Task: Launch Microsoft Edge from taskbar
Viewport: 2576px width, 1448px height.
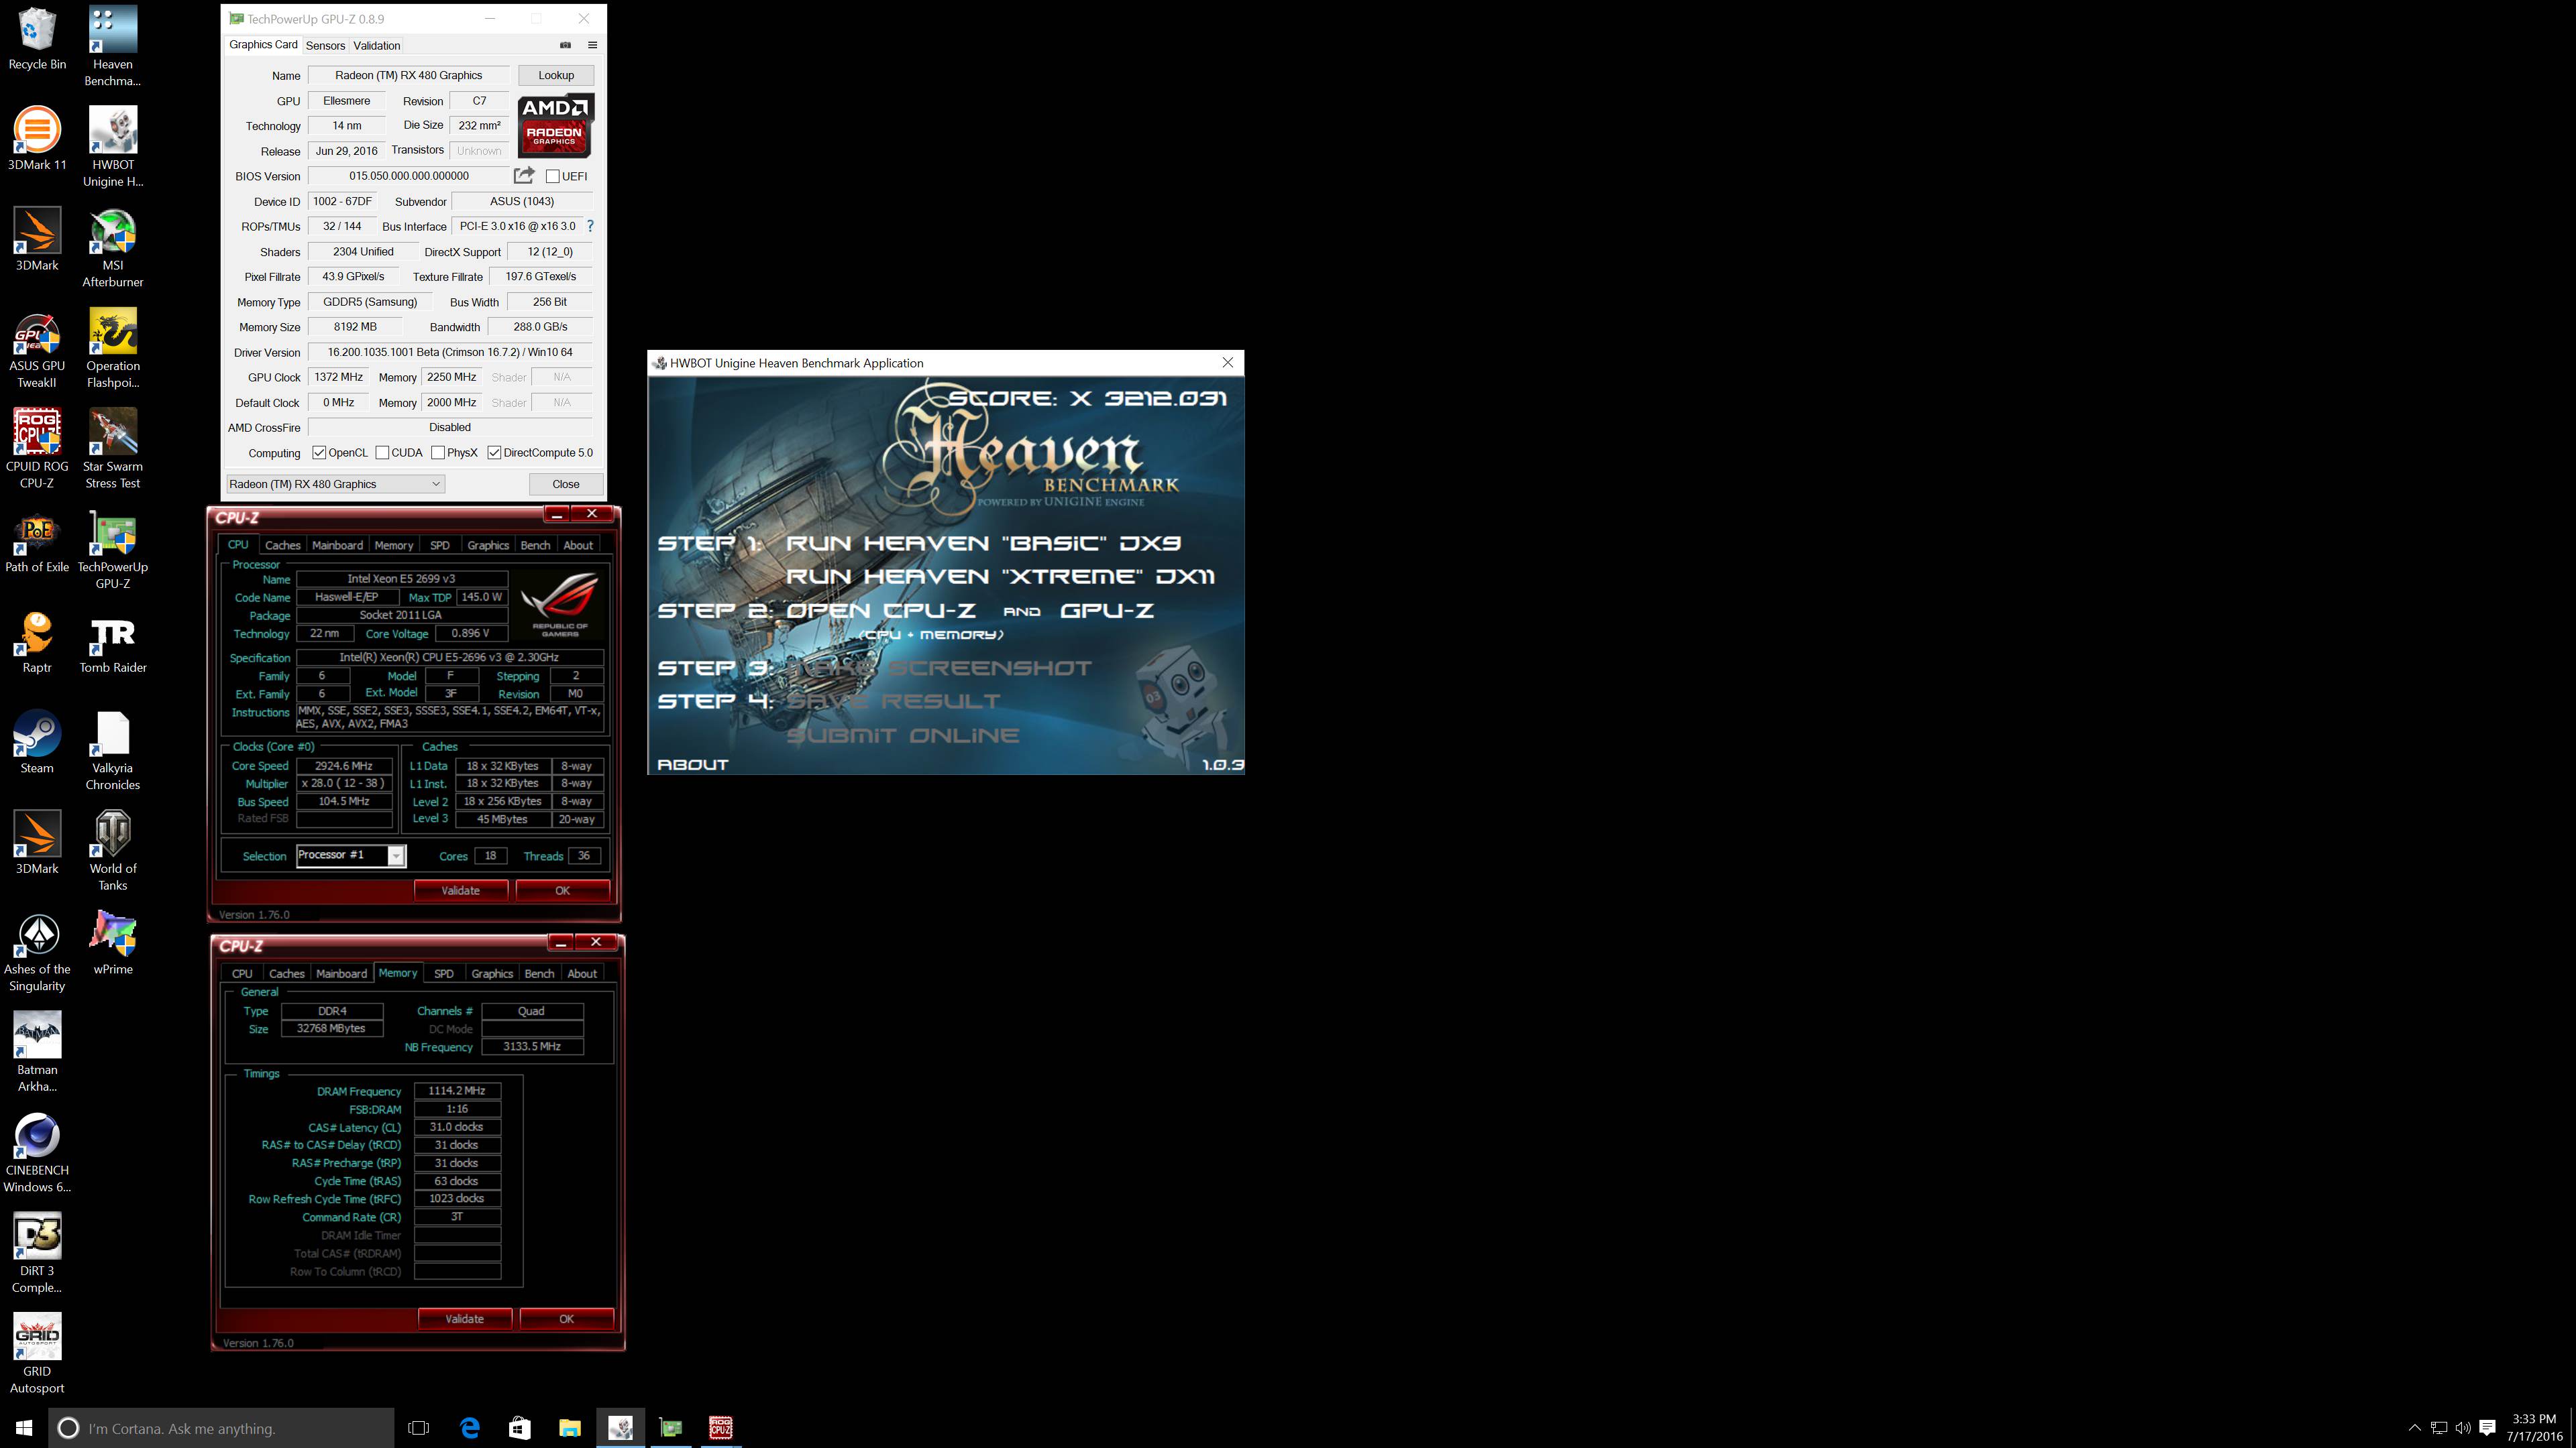Action: click(x=469, y=1428)
